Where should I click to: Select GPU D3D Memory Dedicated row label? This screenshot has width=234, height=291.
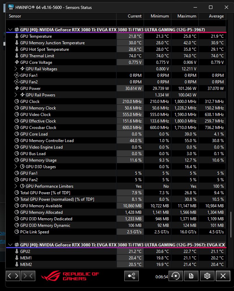(46, 219)
